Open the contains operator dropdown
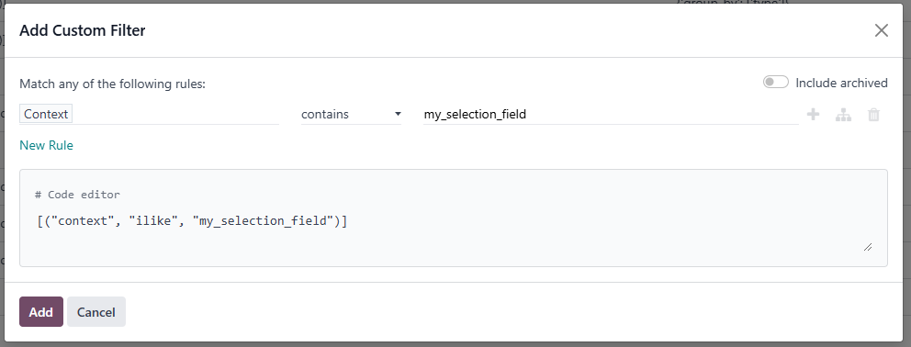Viewport: 911px width, 347px height. (x=351, y=114)
